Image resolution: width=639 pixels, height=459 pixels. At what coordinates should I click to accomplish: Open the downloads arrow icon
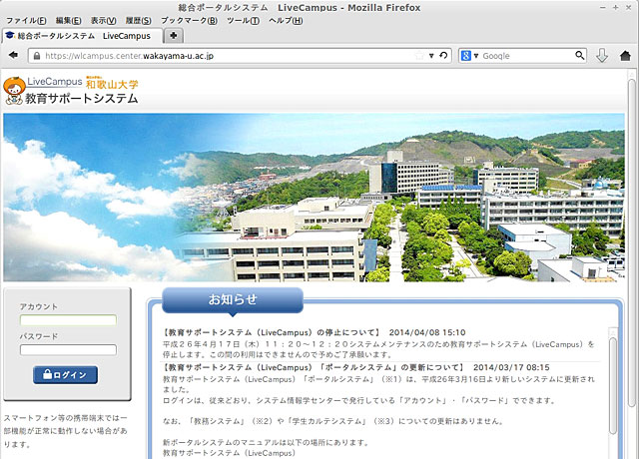[602, 56]
